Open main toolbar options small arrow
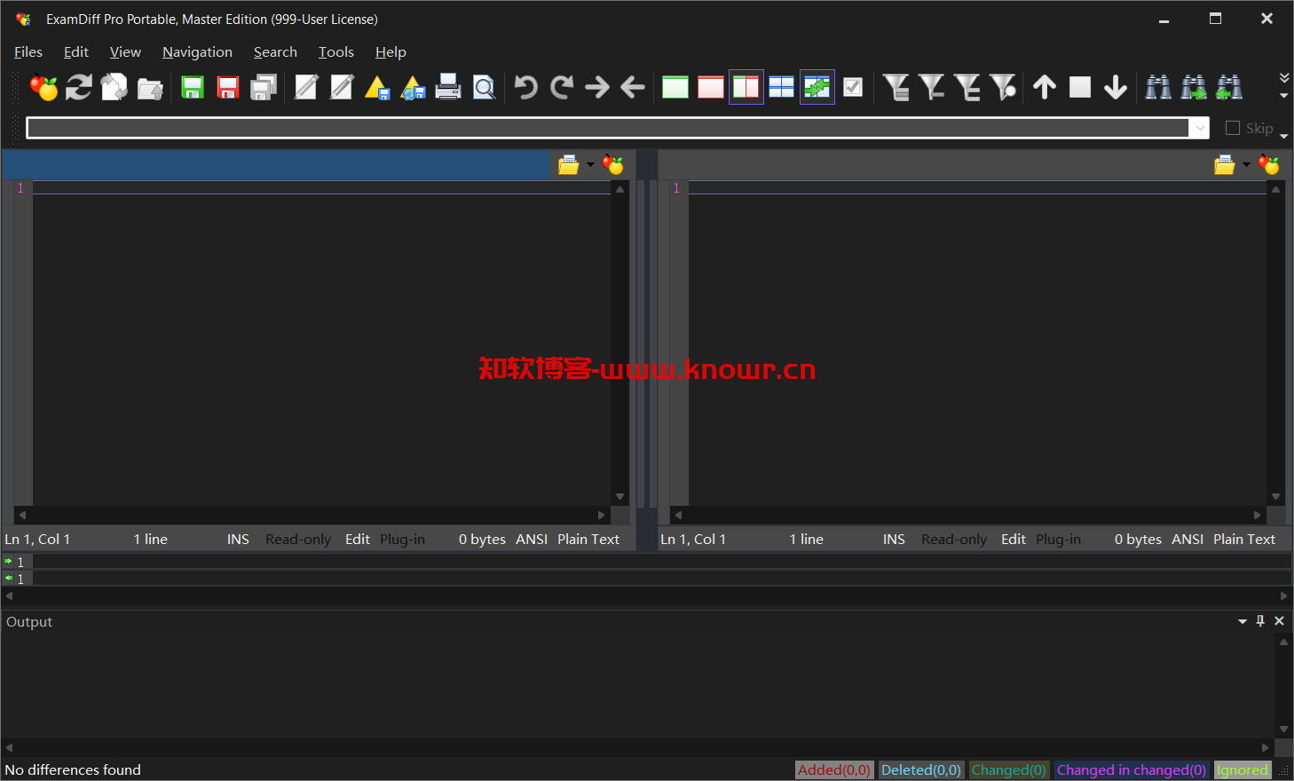Image resolution: width=1294 pixels, height=781 pixels. point(1283,95)
